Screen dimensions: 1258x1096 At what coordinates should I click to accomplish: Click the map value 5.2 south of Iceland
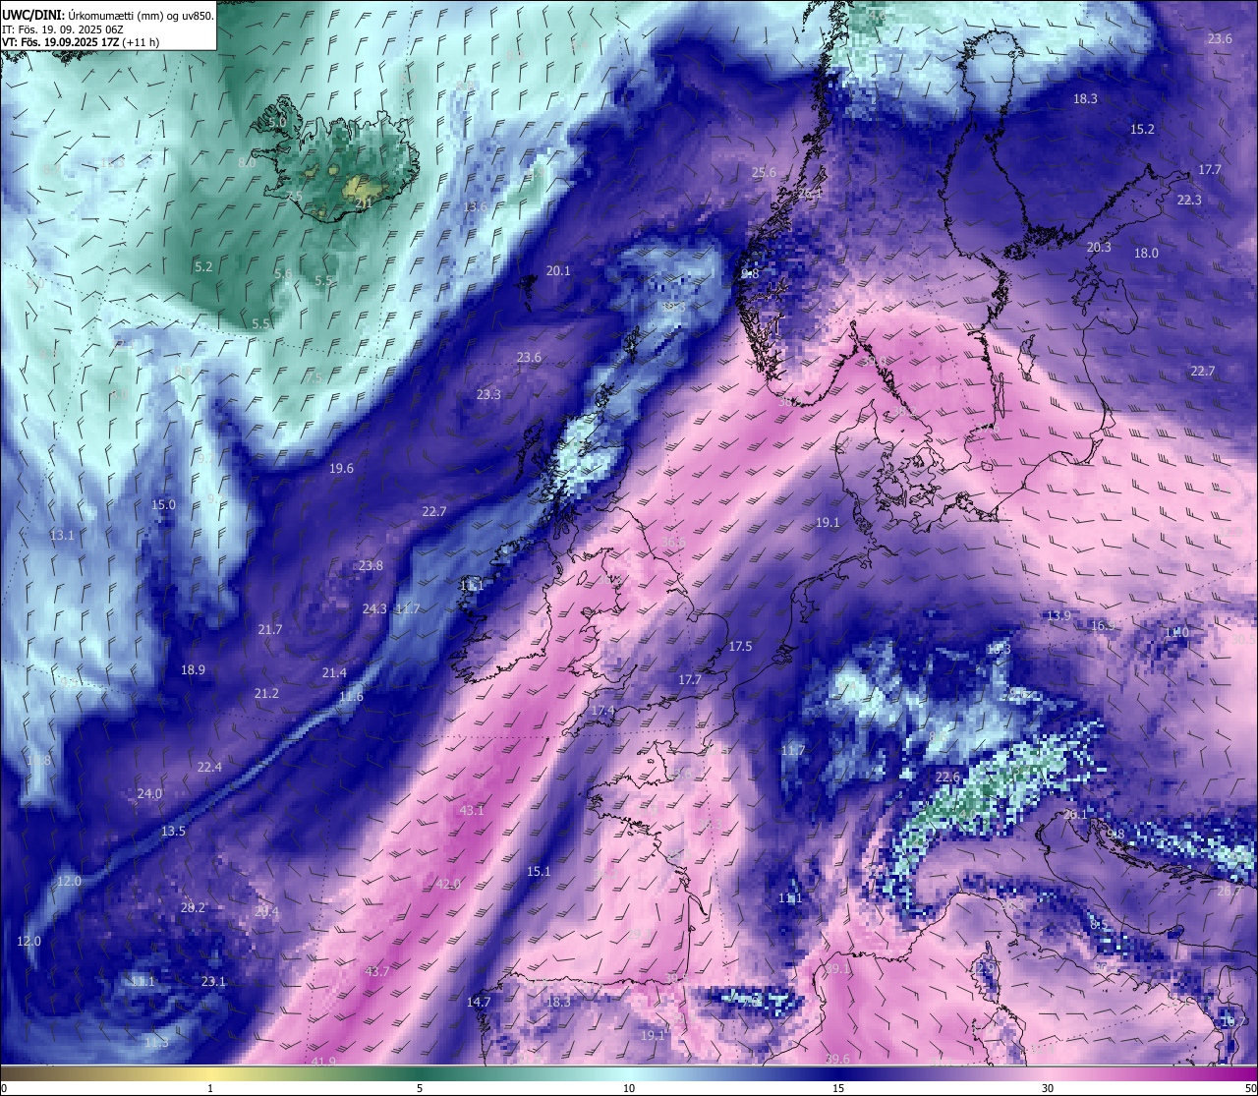pyautogui.click(x=203, y=267)
